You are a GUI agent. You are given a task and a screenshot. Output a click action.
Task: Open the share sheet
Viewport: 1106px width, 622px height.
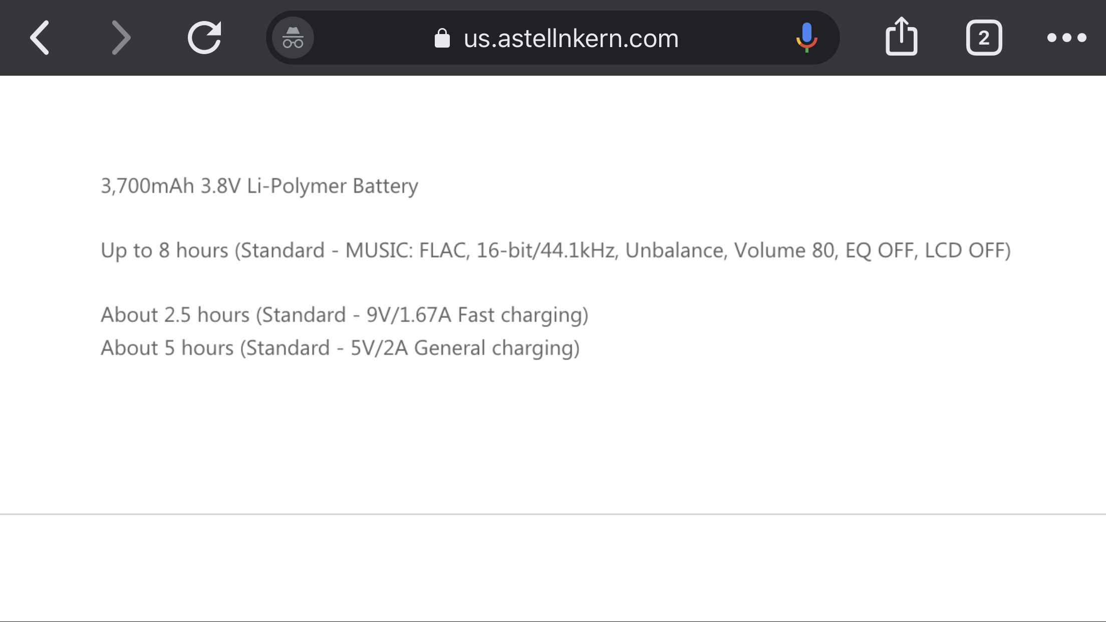pyautogui.click(x=901, y=36)
